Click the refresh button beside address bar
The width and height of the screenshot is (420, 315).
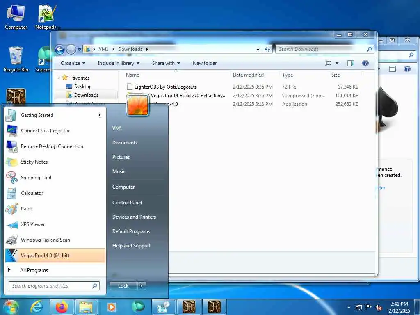point(267,49)
